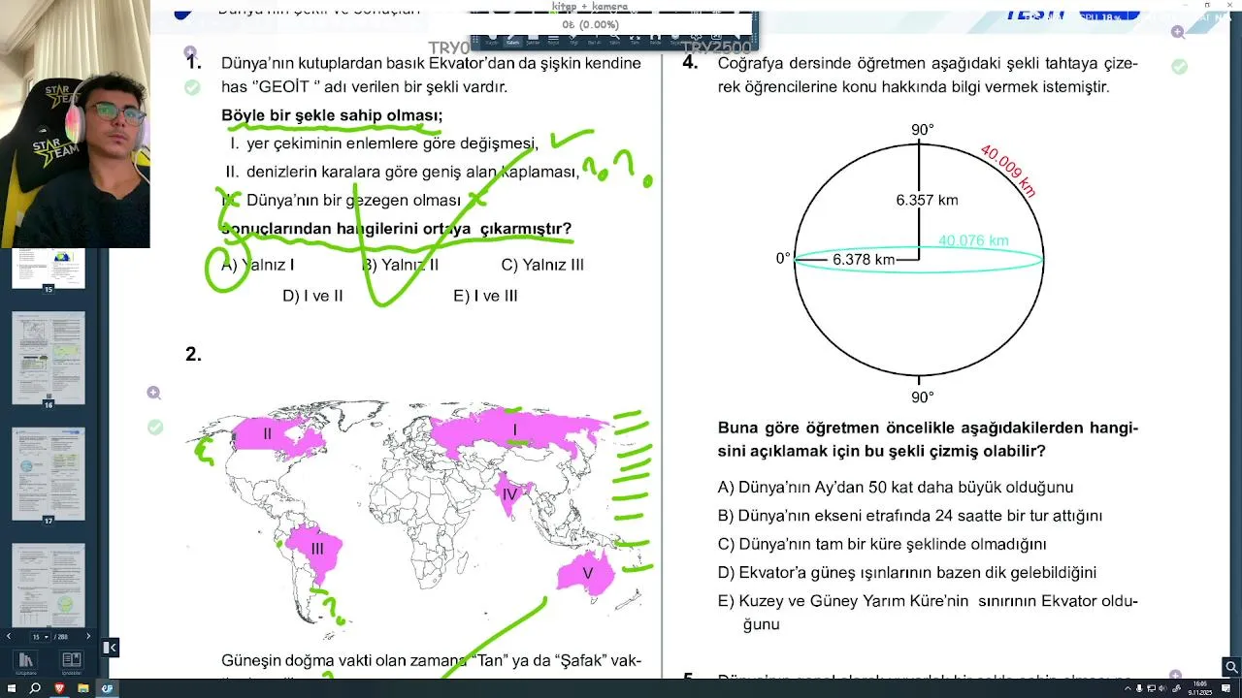
Task: Go to previous page arrow
Action: coord(10,637)
